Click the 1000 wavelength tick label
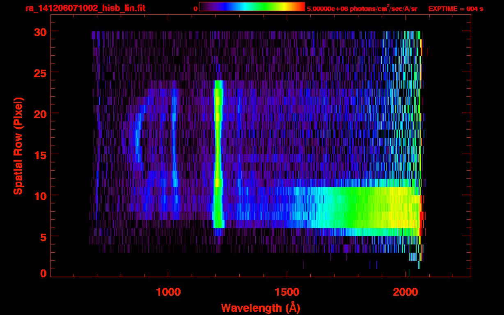Viewport: 504px width, 315px height. (x=168, y=292)
